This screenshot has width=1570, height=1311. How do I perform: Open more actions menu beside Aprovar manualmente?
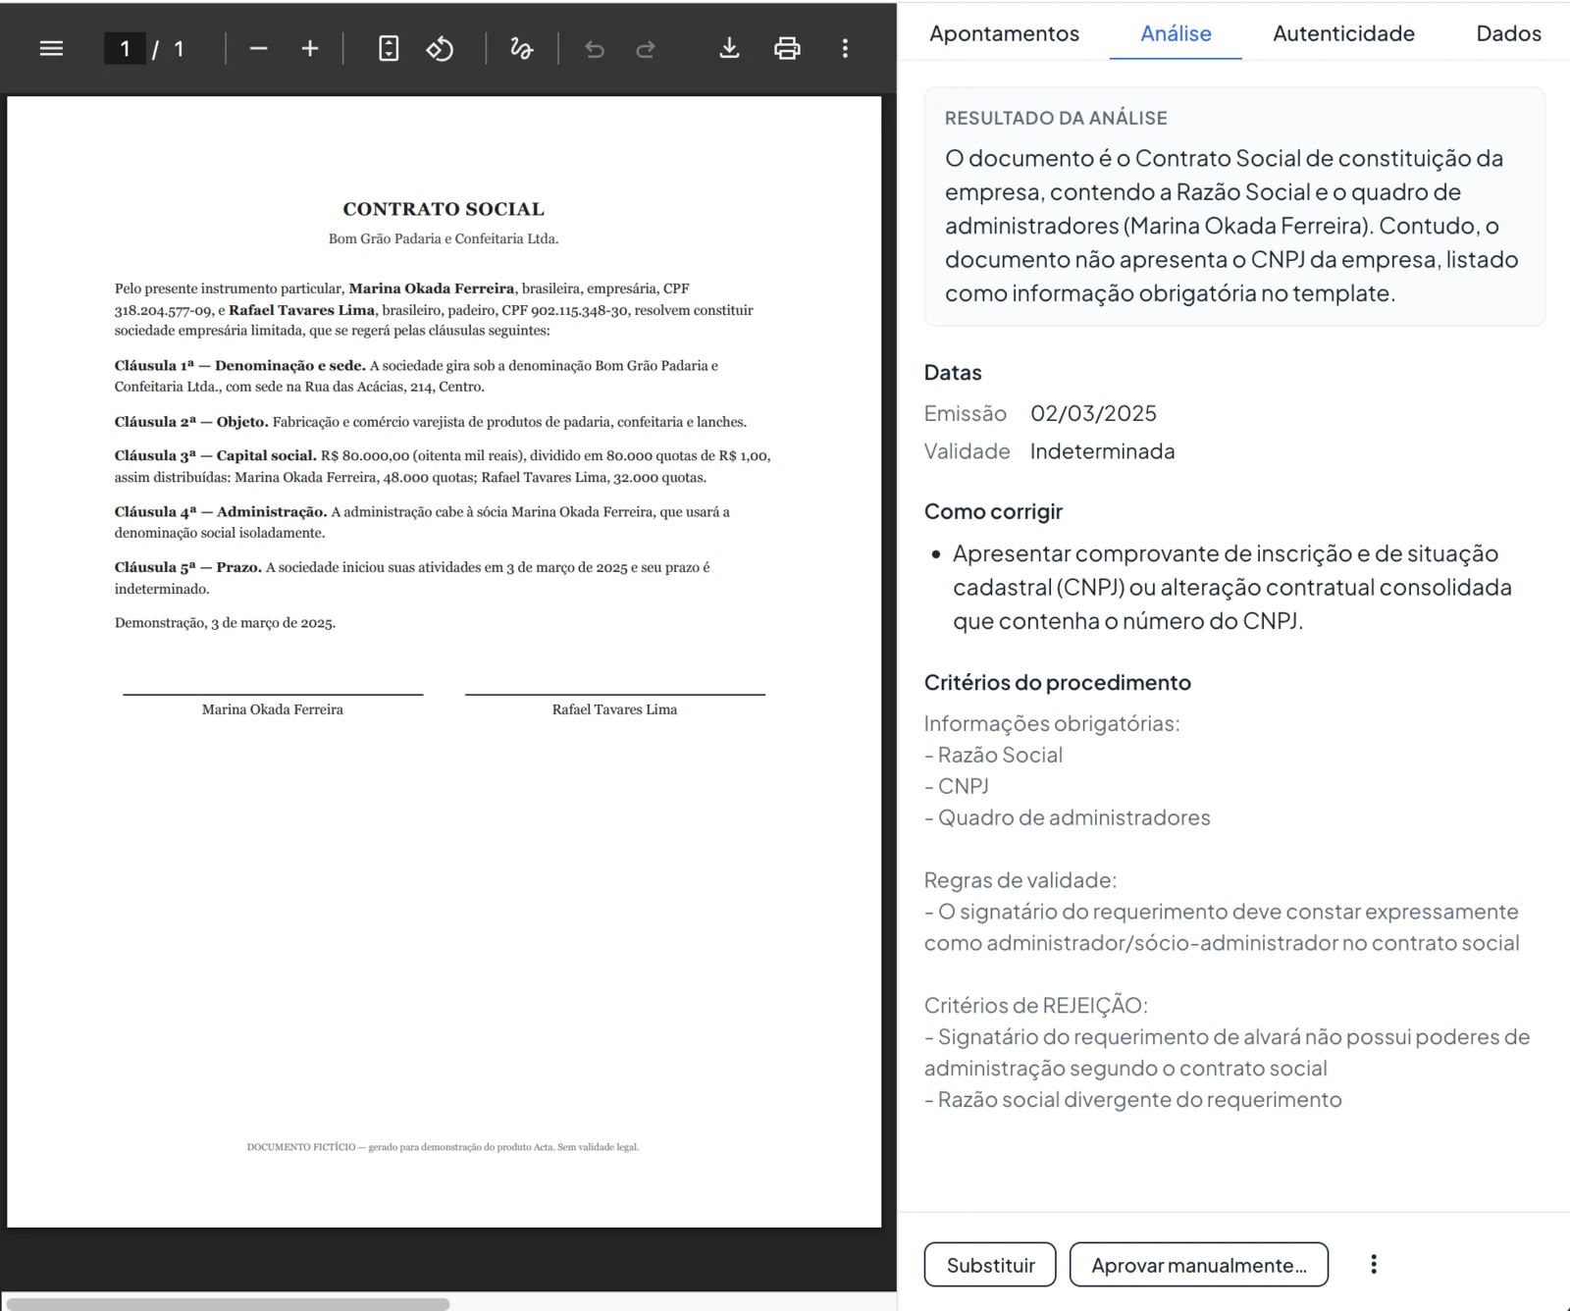pyautogui.click(x=1374, y=1264)
